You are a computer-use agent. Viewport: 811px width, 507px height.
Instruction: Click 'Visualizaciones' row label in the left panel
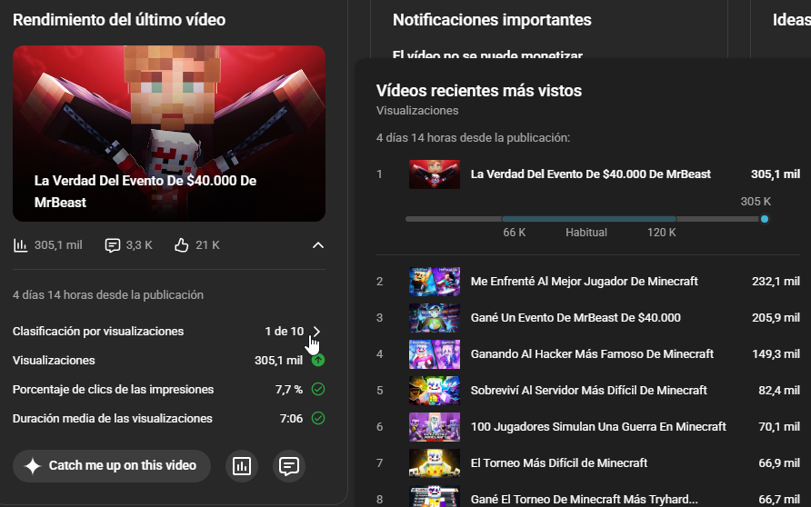click(x=54, y=360)
